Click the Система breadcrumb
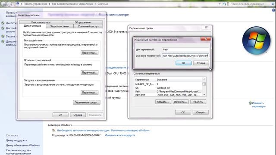This screenshot has width=276, height=155. (103, 4)
